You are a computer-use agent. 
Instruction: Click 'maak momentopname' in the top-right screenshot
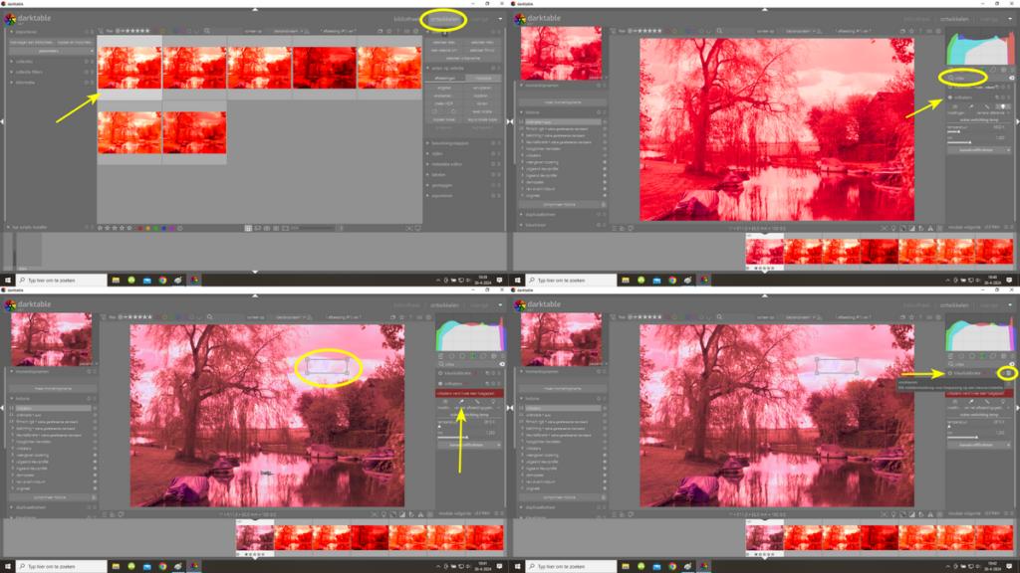click(x=562, y=102)
